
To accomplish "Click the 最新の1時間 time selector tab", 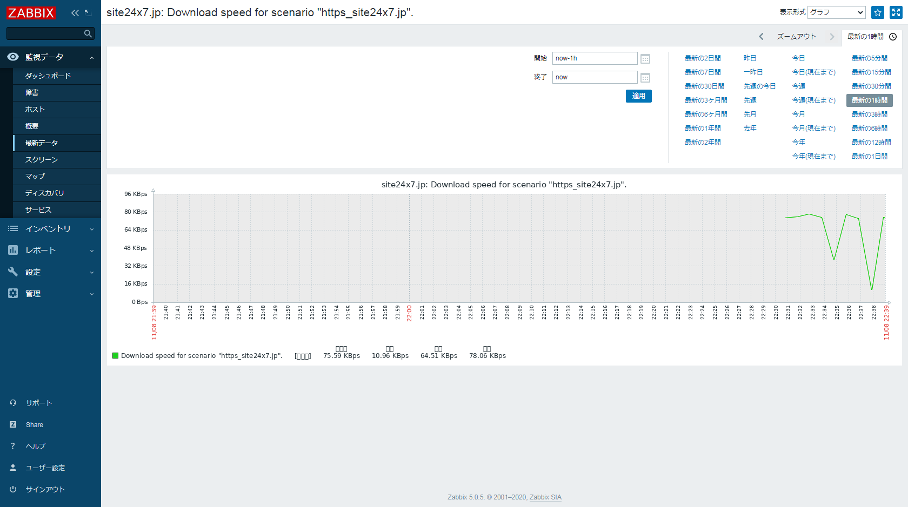I will coord(871,37).
